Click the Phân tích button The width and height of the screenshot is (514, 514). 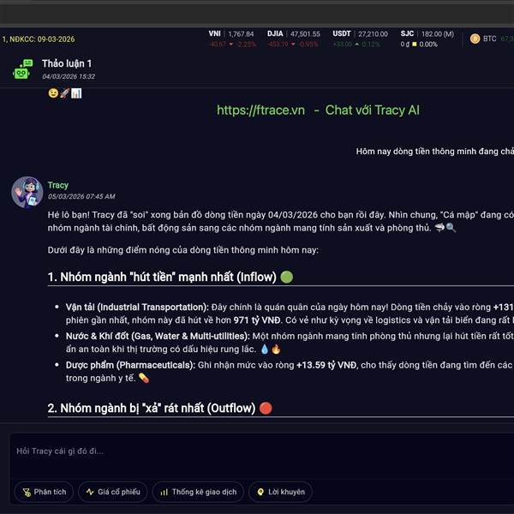click(x=44, y=492)
